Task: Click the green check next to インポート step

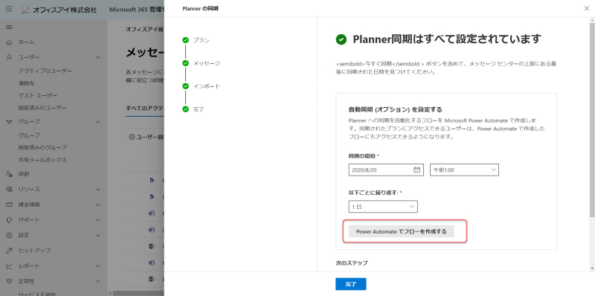Action: [x=185, y=86]
